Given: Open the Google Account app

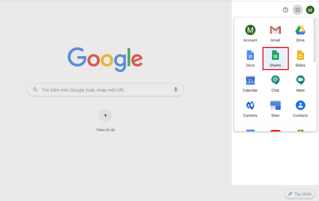Looking at the screenshot, I should [250, 33].
